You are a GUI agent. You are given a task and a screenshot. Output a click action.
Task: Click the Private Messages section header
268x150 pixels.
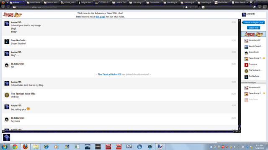pyautogui.click(x=253, y=82)
